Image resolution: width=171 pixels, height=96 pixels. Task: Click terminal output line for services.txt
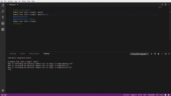(40, 67)
